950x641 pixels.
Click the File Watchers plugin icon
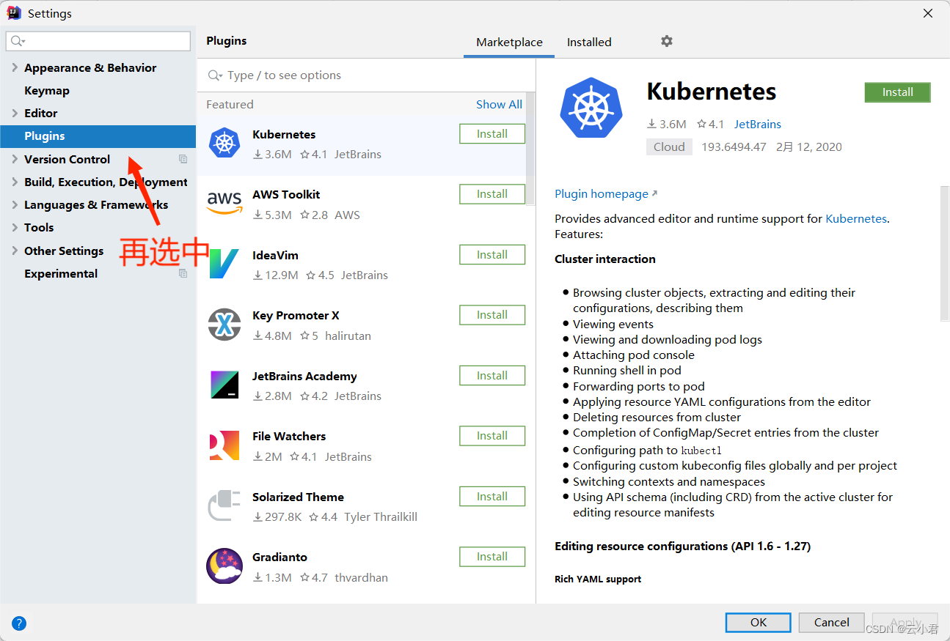click(224, 445)
